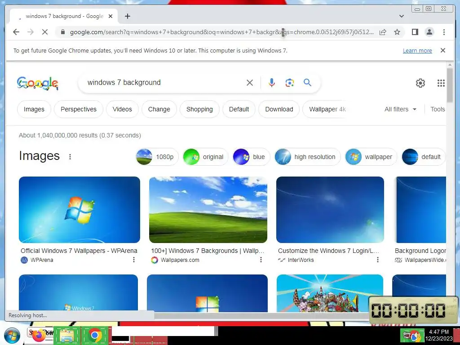View site information lock icon
Image resolution: width=460 pixels, height=345 pixels.
coord(62,32)
